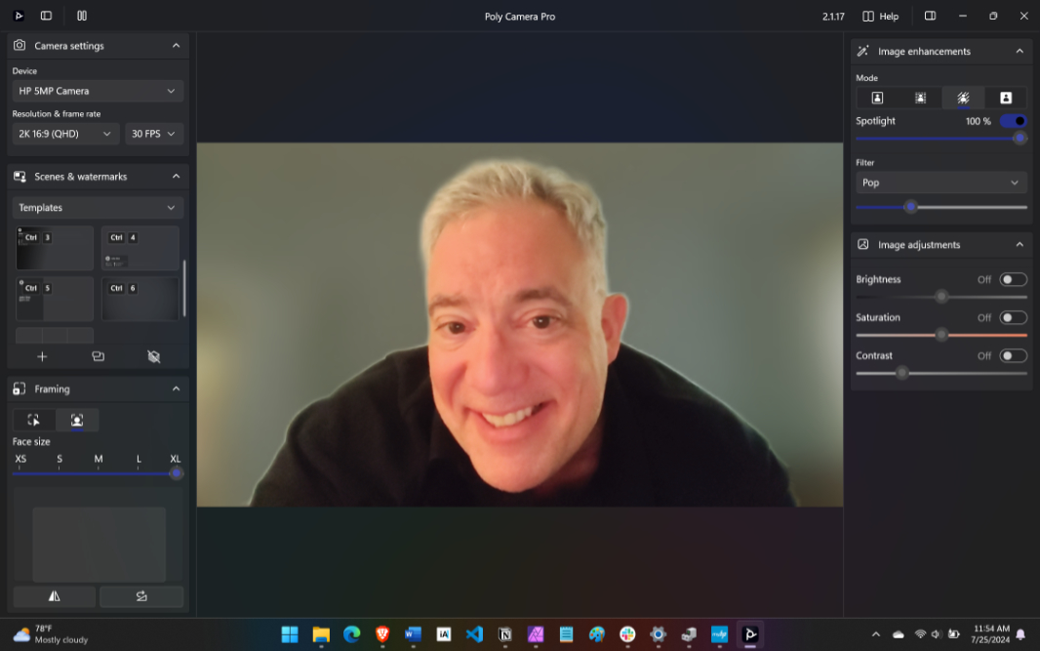
Task: Click the mirror flip image button
Action: coord(55,596)
